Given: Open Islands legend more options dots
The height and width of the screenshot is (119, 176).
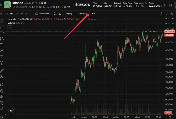Looking at the screenshot, I should click(96, 19).
